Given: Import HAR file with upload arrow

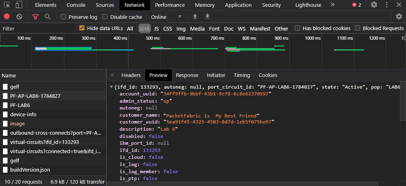Looking at the screenshot, I should tap(195, 17).
